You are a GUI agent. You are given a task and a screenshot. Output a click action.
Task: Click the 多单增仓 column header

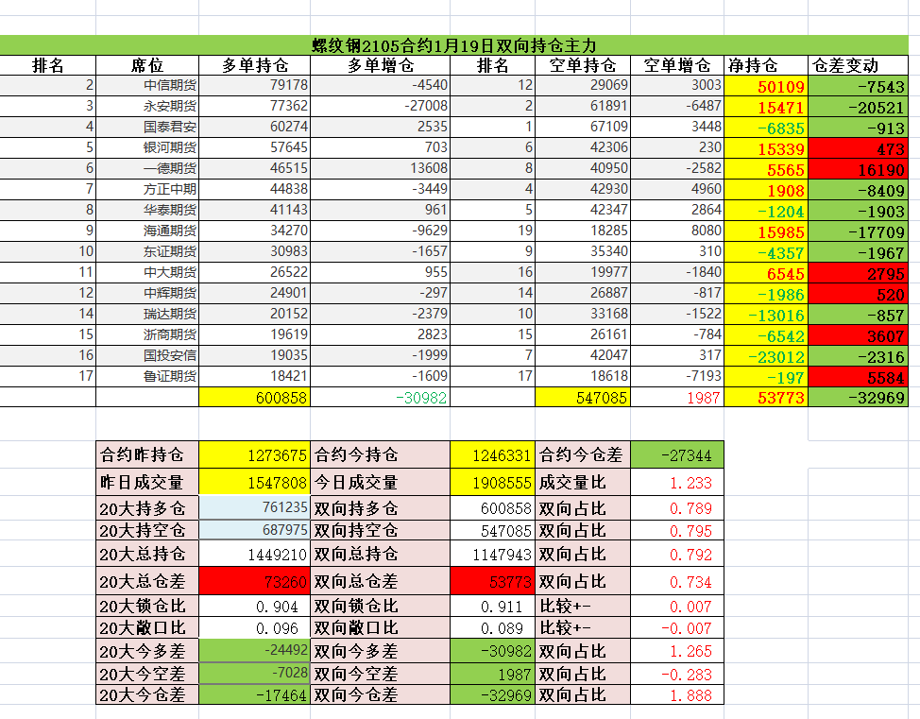pos(381,65)
